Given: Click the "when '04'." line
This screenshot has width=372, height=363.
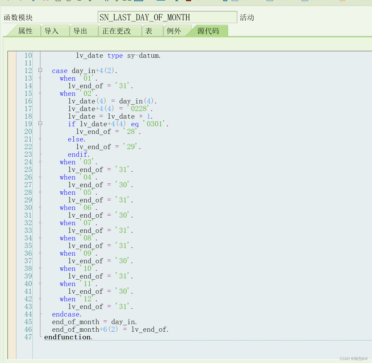Looking at the screenshot, I should click(78, 177).
